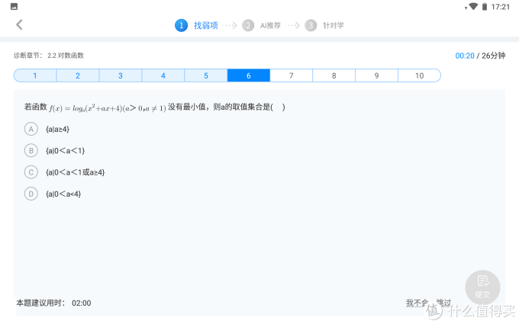Tap the AI推荐 step label

click(270, 25)
